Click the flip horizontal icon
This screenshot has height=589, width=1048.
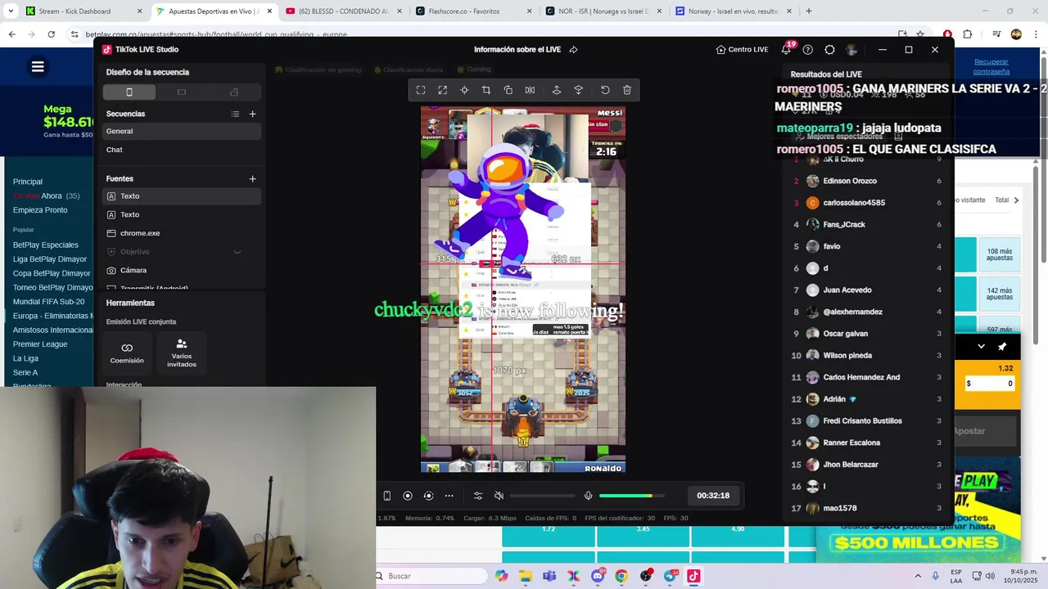tap(530, 90)
